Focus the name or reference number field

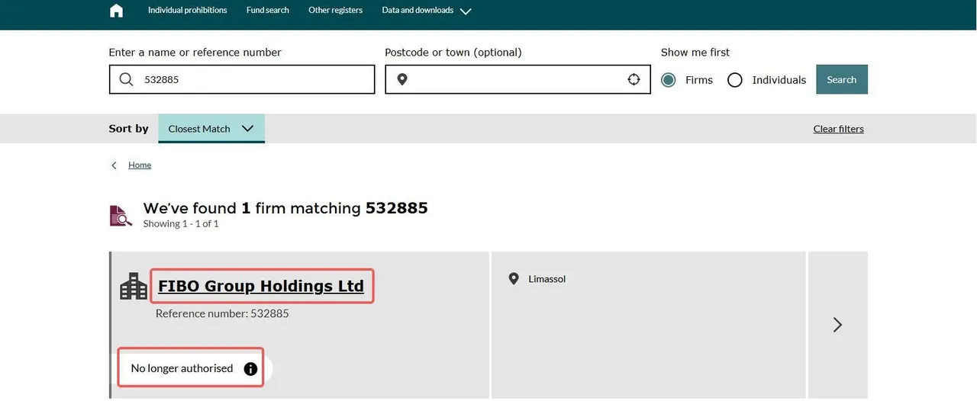242,79
